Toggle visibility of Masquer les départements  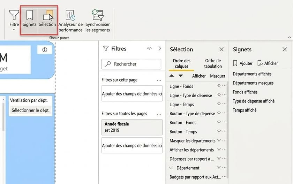(219, 140)
